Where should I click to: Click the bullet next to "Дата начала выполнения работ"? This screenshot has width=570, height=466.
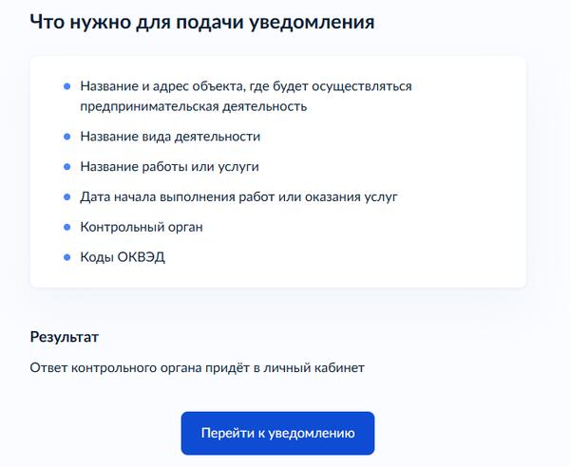(x=66, y=197)
